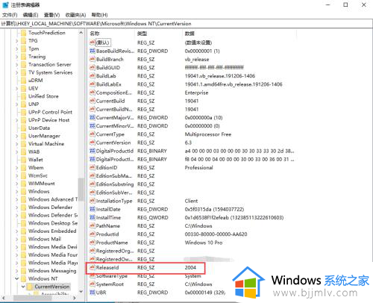Expand the UPnP Device Host node
Screen dimensions: 373x303
17,120
